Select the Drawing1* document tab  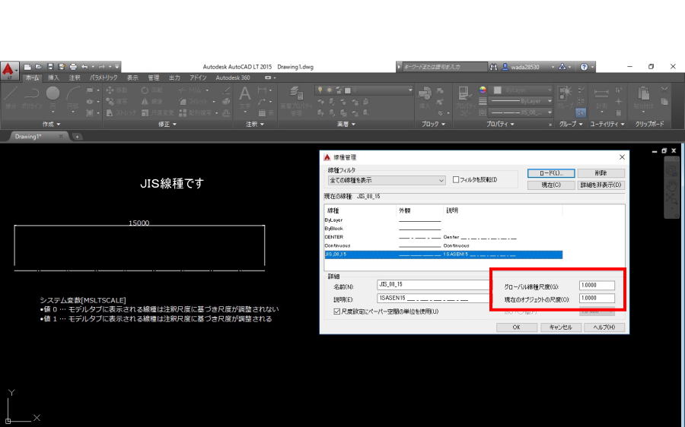click(x=37, y=137)
